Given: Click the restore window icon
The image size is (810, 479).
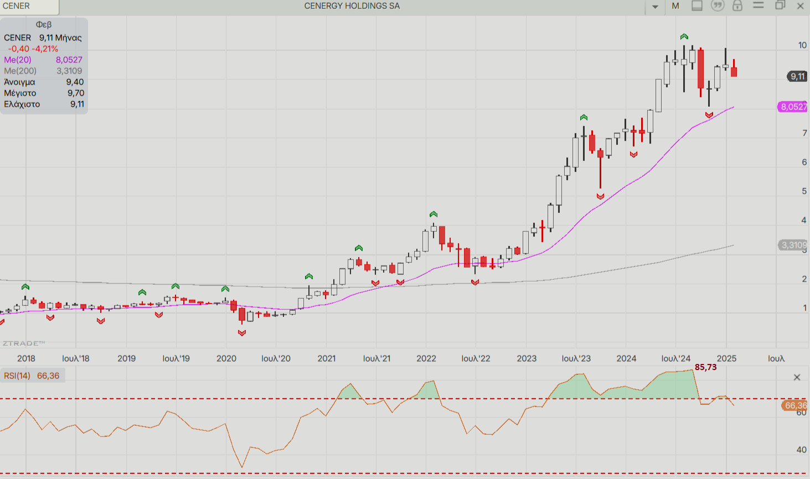Looking at the screenshot, I should (x=780, y=6).
